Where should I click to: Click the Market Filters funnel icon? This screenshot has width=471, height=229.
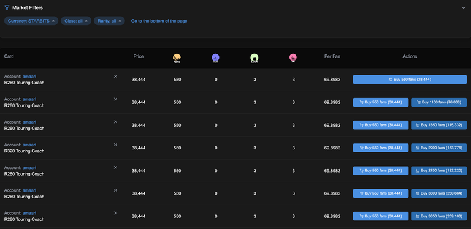[7, 8]
